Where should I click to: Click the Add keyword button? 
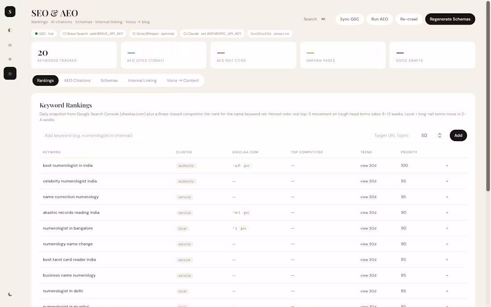tap(458, 136)
